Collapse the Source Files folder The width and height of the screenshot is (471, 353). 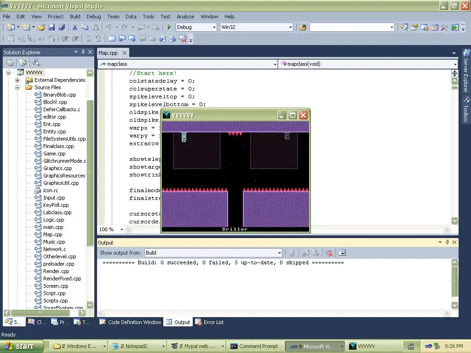pyautogui.click(x=17, y=87)
